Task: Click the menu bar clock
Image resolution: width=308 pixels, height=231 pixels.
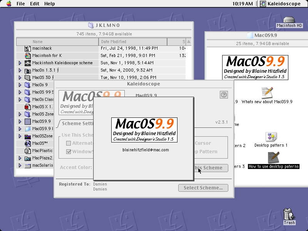Action: 243,4
